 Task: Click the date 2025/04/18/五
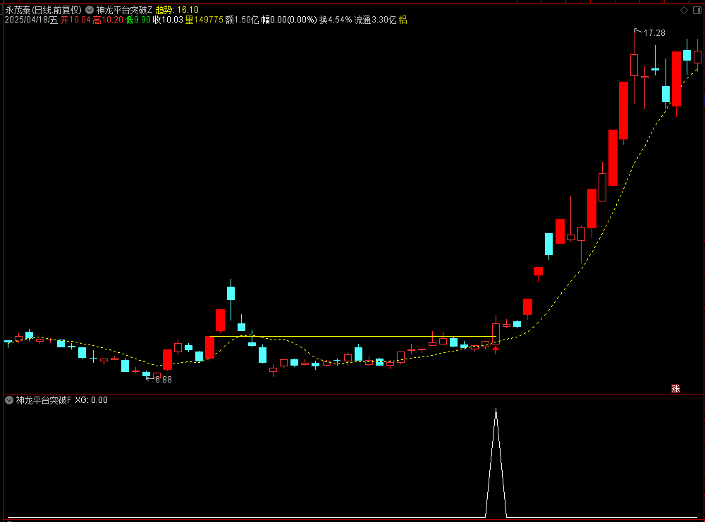point(31,20)
